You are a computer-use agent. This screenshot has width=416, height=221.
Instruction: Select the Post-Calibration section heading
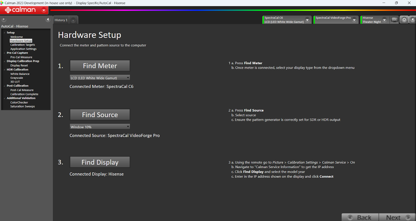click(x=18, y=86)
